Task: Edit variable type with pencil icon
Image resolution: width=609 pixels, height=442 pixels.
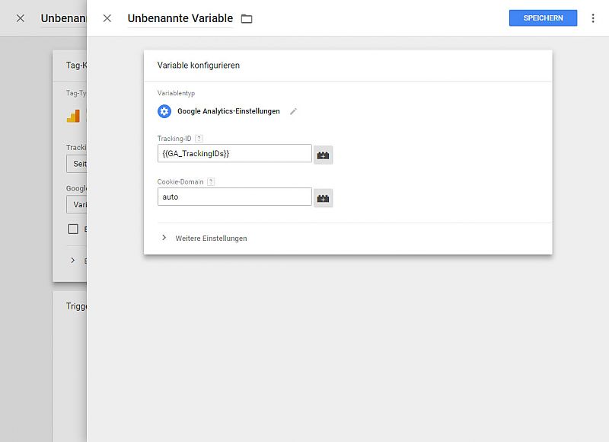Action: point(293,111)
